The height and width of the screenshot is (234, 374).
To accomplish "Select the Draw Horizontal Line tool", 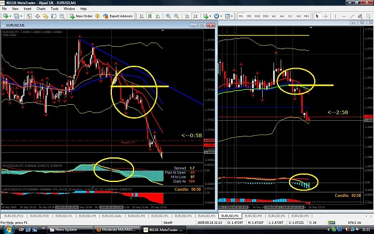I will (343, 16).
